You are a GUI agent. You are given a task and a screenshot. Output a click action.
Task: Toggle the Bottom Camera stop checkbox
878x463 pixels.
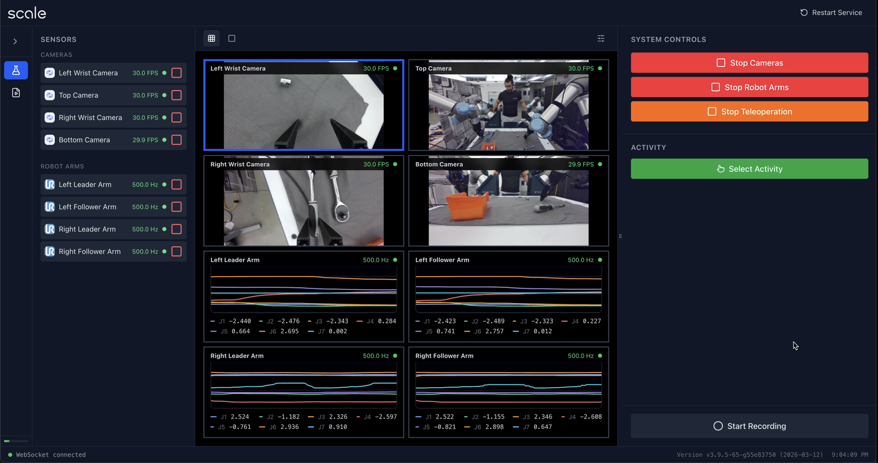point(177,140)
